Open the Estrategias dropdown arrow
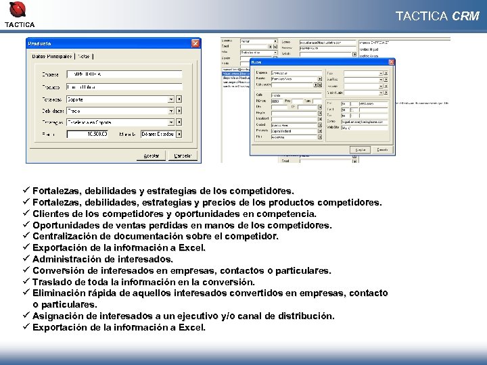 [171, 122]
